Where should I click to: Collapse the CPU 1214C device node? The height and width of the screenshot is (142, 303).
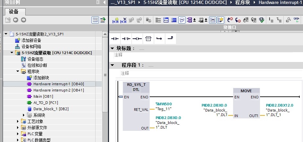[x=12, y=52]
